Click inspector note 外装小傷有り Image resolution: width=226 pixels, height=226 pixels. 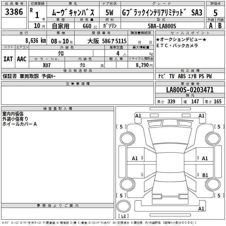tap(15, 119)
